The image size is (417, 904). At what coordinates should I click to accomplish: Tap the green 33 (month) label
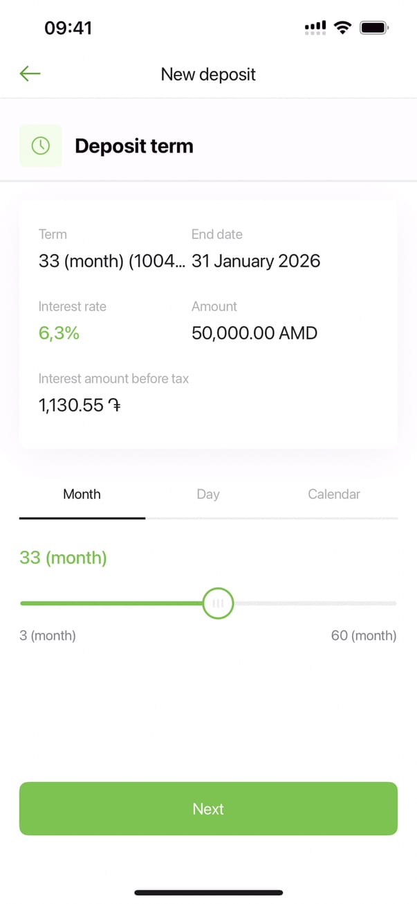[x=64, y=558]
